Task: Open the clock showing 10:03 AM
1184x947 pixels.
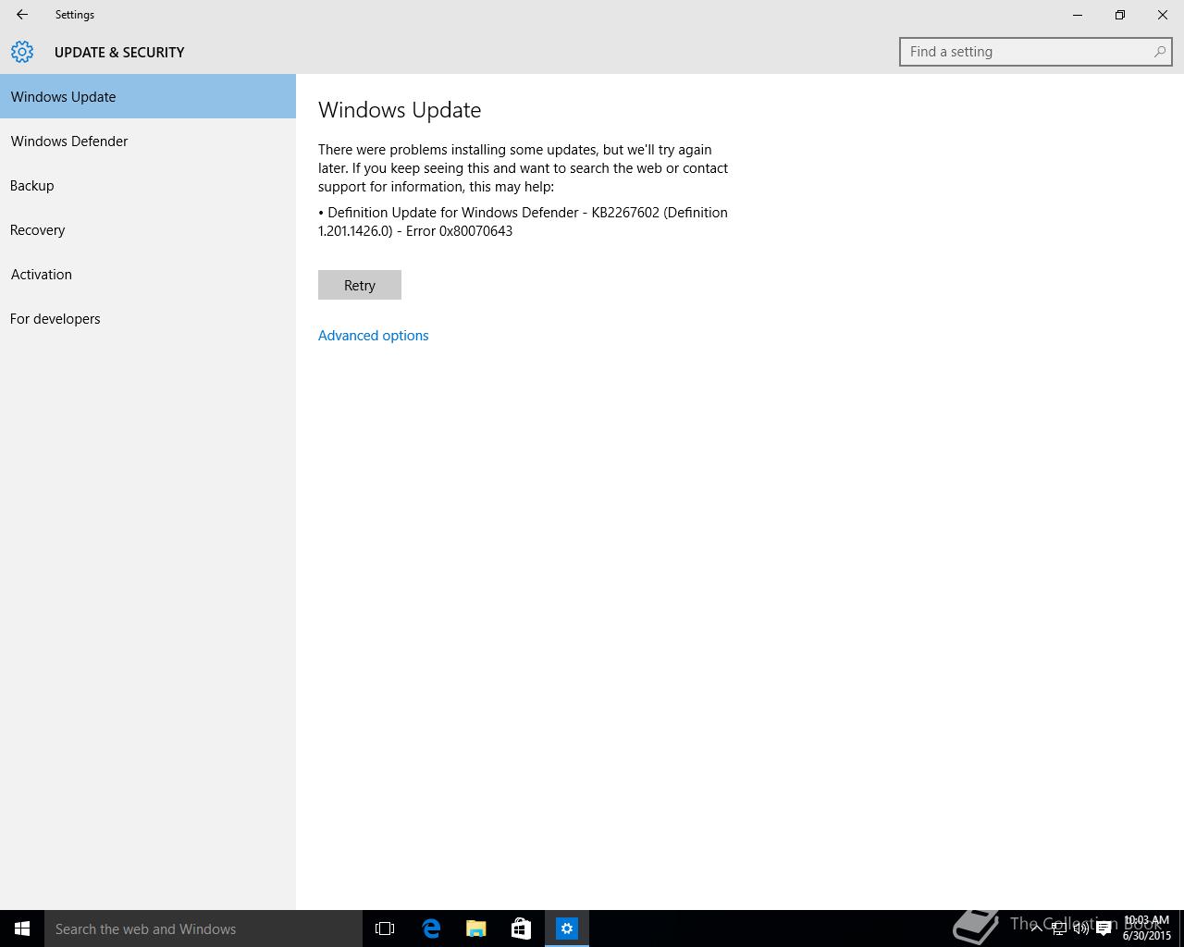Action: click(1147, 929)
